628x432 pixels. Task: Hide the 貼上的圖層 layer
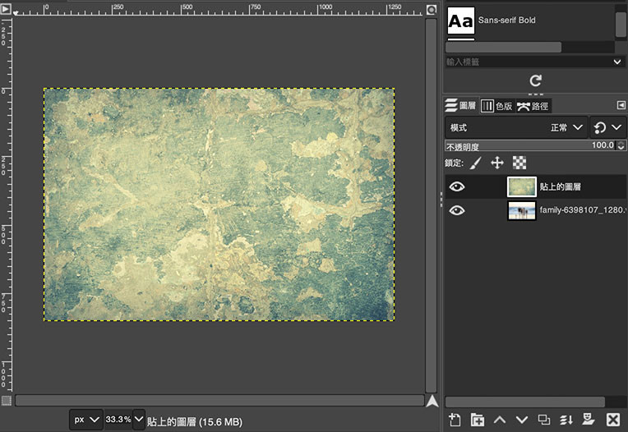[x=457, y=186]
